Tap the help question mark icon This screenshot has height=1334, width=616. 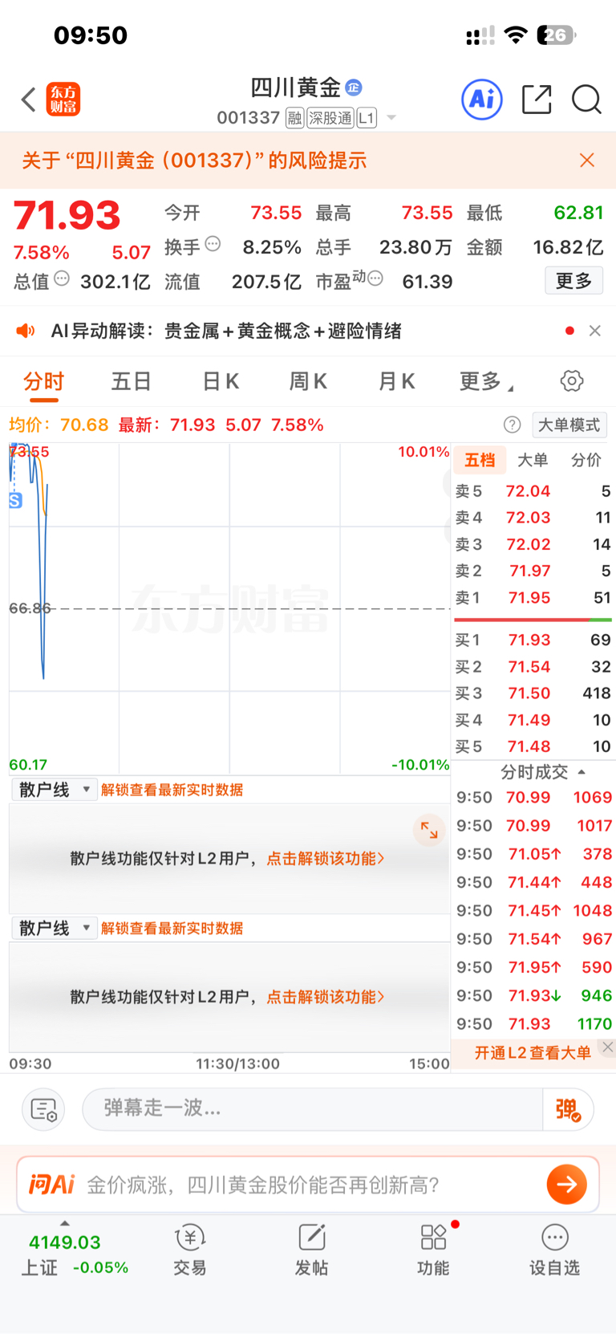coord(513,425)
